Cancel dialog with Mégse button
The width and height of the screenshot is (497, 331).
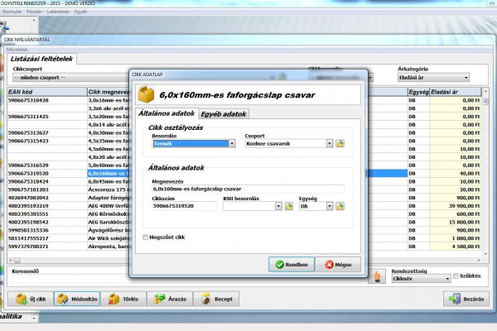(x=342, y=265)
